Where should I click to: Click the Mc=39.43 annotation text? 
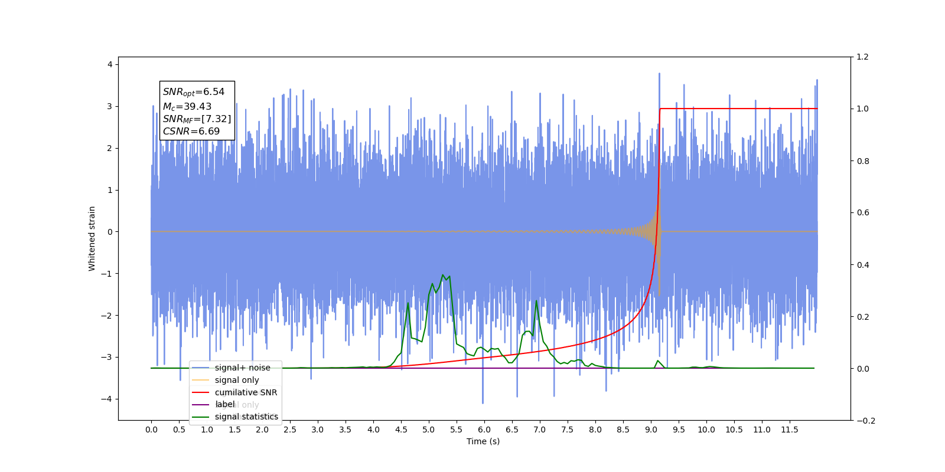point(187,106)
